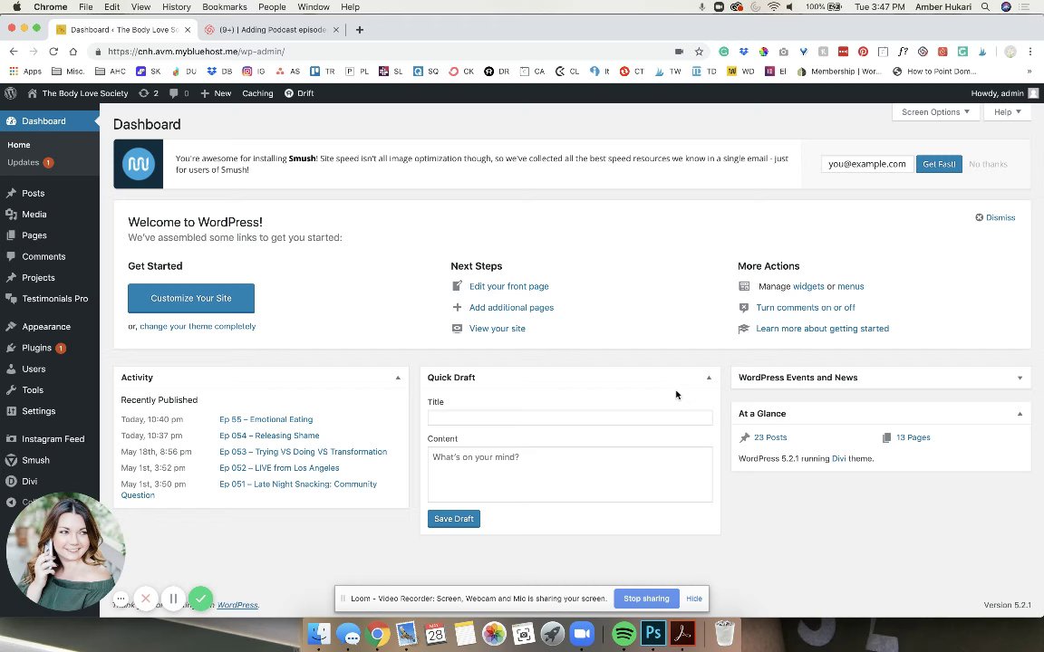Finish the Loom recording with the green check
This screenshot has height=652, width=1044.
click(x=200, y=598)
